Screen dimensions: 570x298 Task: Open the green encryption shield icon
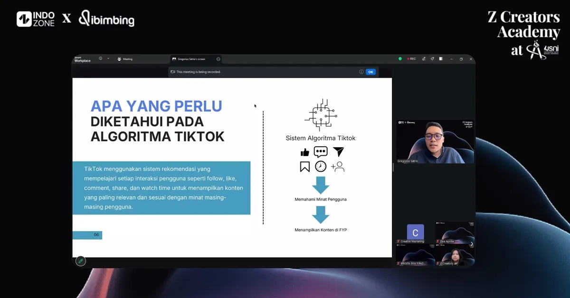(x=400, y=59)
